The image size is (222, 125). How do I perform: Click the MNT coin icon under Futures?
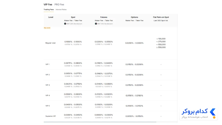click(96, 24)
